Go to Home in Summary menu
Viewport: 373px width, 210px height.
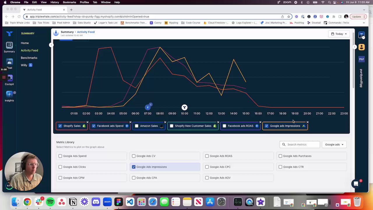[x=25, y=43]
